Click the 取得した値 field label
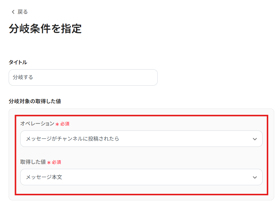 tap(33, 162)
